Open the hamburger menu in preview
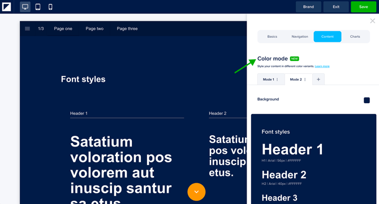Image resolution: width=379 pixels, height=204 pixels. click(x=27, y=29)
